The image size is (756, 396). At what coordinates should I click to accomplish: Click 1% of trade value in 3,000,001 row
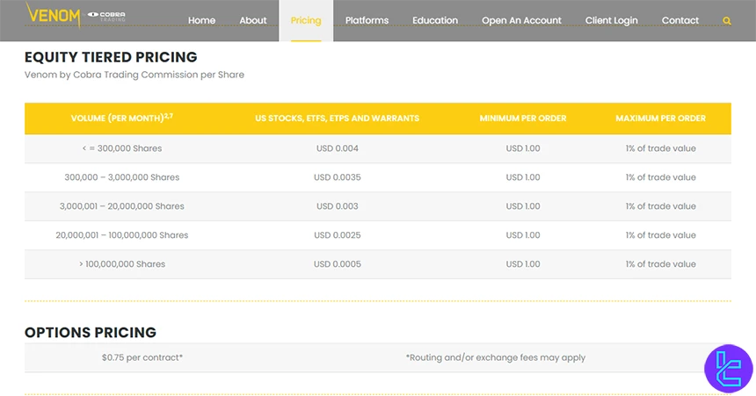click(660, 206)
